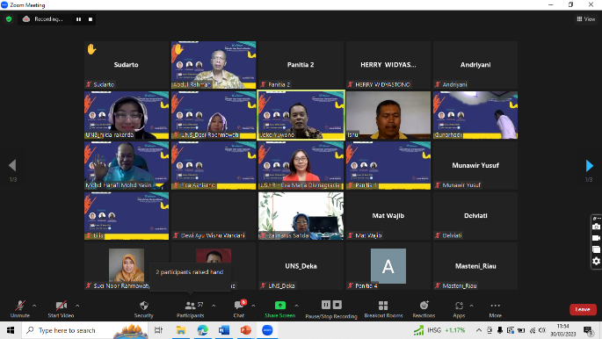Viewport: 602px width, 339px height.
Task: Click the encryption green shield icon
Action: pos(9,18)
